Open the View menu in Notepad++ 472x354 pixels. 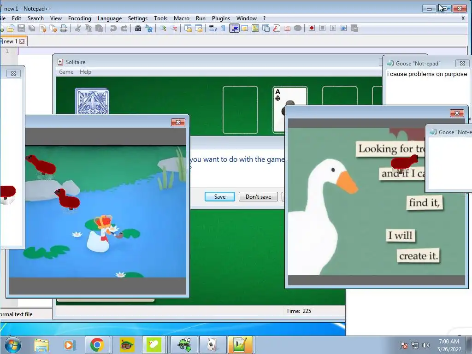[56, 18]
